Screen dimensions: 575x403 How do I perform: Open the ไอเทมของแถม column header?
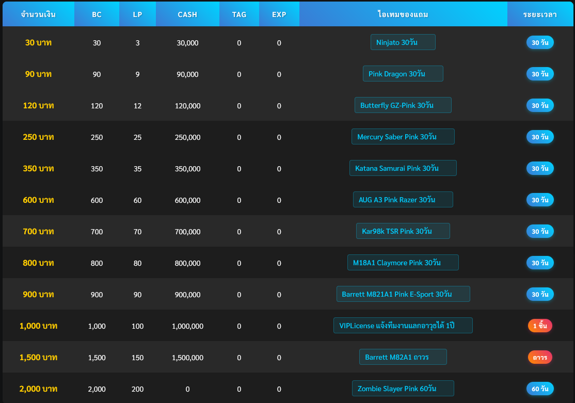pos(403,14)
